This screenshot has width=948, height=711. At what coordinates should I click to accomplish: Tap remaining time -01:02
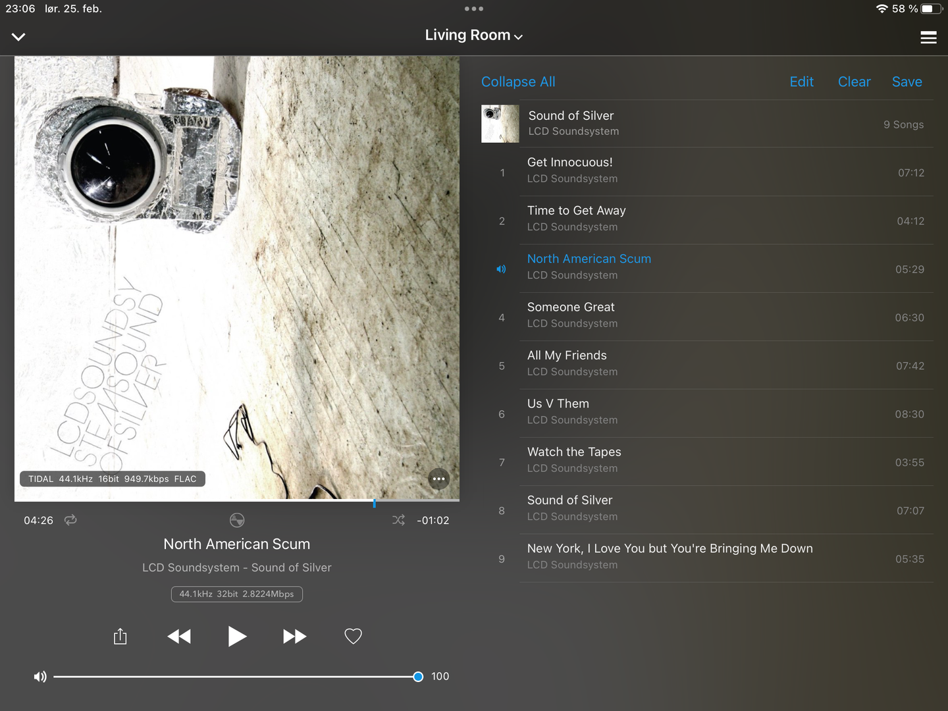coord(433,520)
